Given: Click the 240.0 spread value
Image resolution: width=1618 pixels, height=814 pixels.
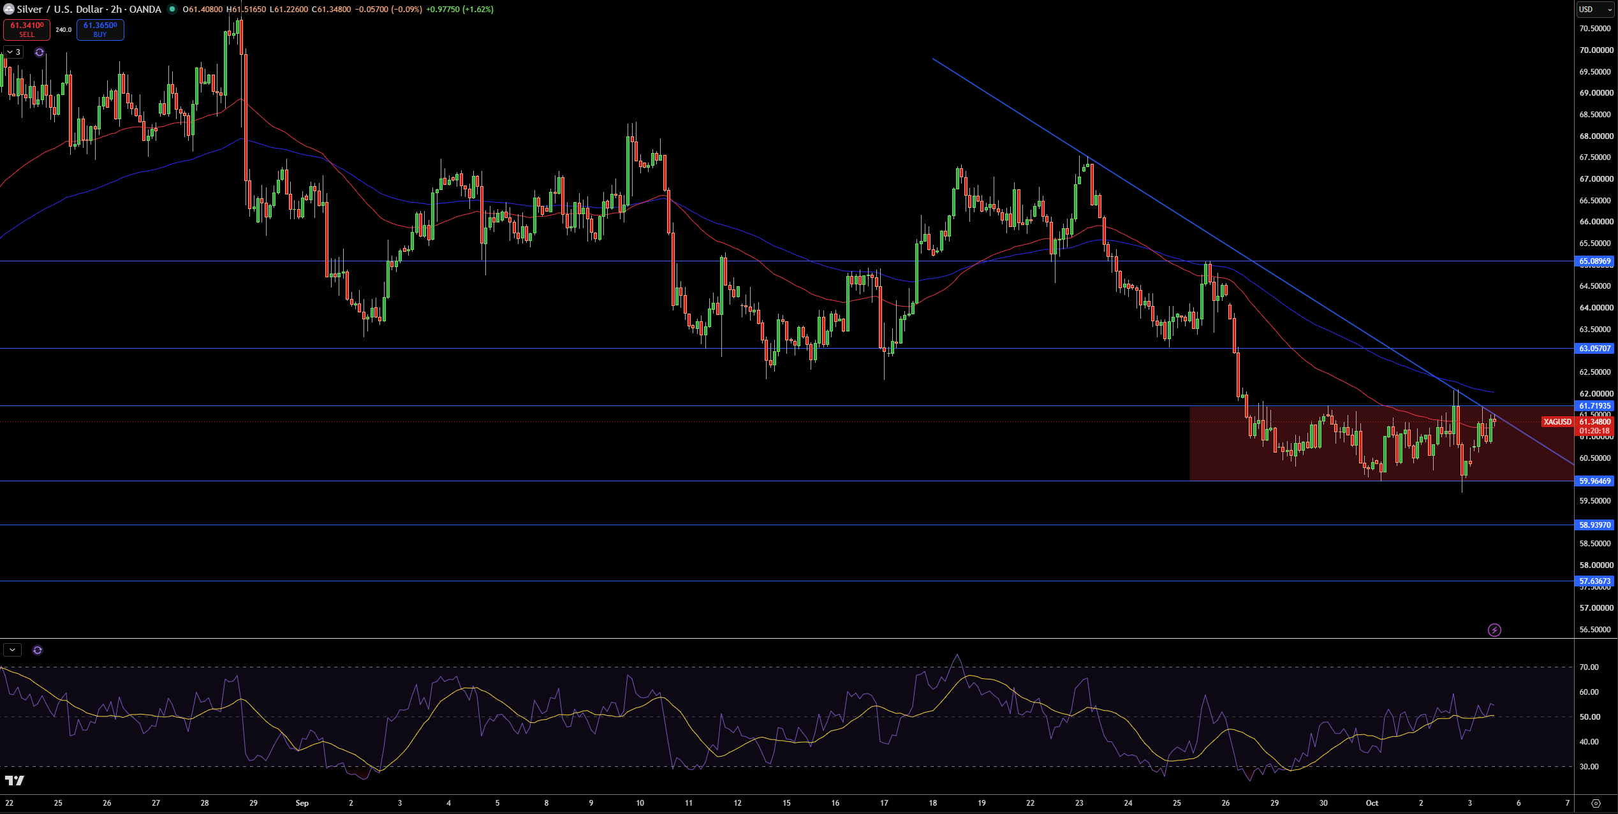Looking at the screenshot, I should [63, 30].
